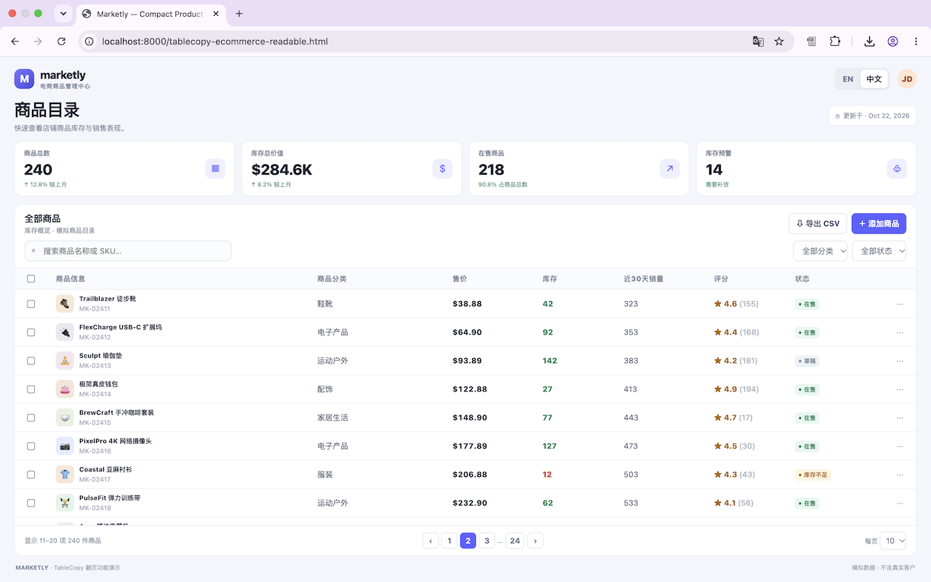This screenshot has width=931, height=582.
Task: Toggle the select-all checkbox in table header
Action: click(x=31, y=279)
